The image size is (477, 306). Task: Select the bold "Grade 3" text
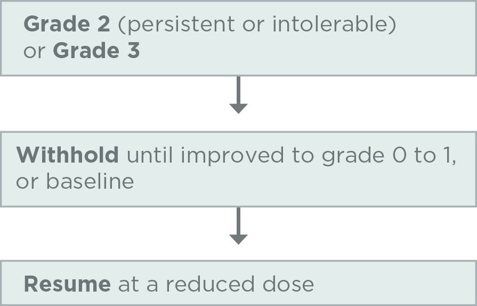point(96,51)
